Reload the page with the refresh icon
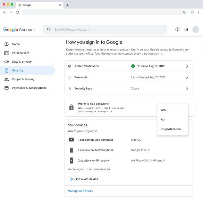 pos(17,12)
